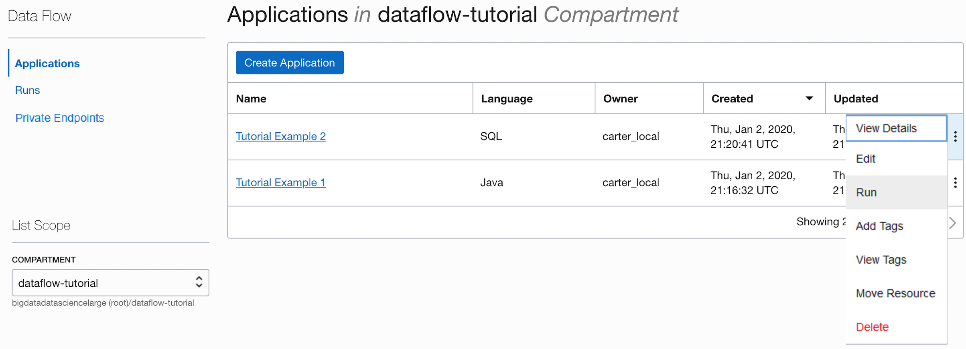Click the Language column header
This screenshot has height=349, width=966.
507,99
